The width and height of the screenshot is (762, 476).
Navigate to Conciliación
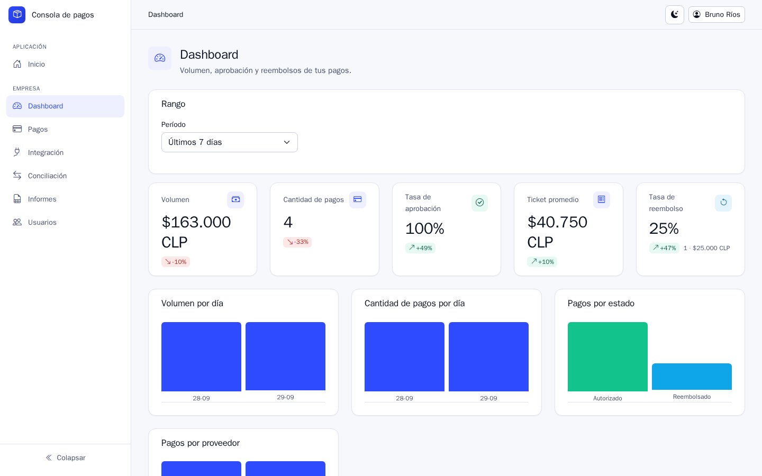coord(65,176)
